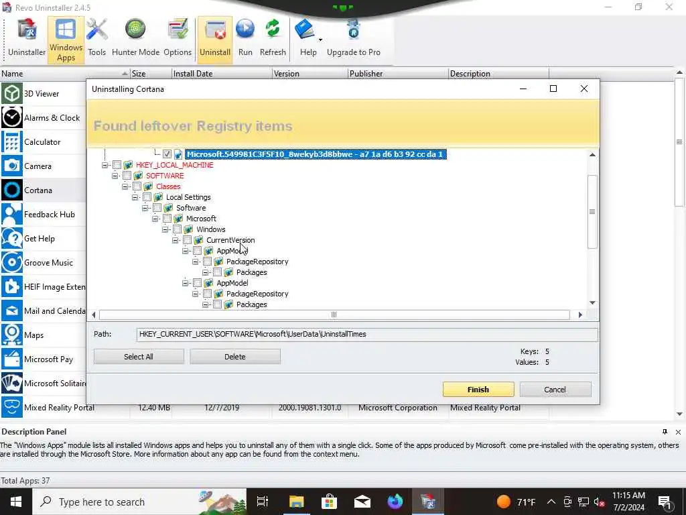Image resolution: width=686 pixels, height=515 pixels.
Task: Select the Mixed Reality Portal icon
Action: [12, 407]
